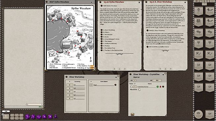Click the modifier box showing 0
Image resolution: width=216 pixels, height=121 pixels.
(6, 116)
